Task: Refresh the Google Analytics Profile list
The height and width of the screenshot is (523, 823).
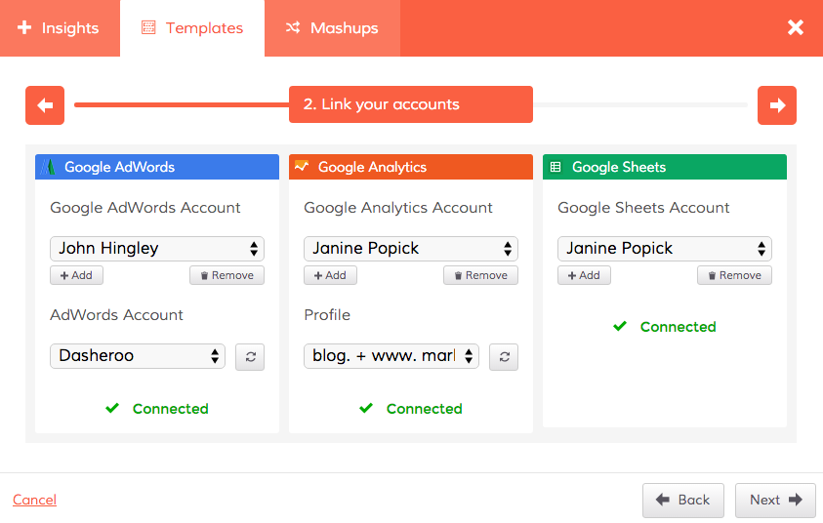Action: (x=504, y=356)
